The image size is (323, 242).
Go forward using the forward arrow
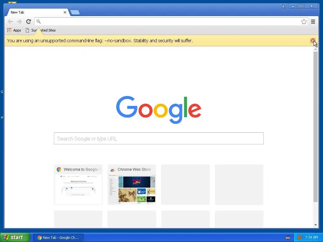pyautogui.click(x=19, y=21)
